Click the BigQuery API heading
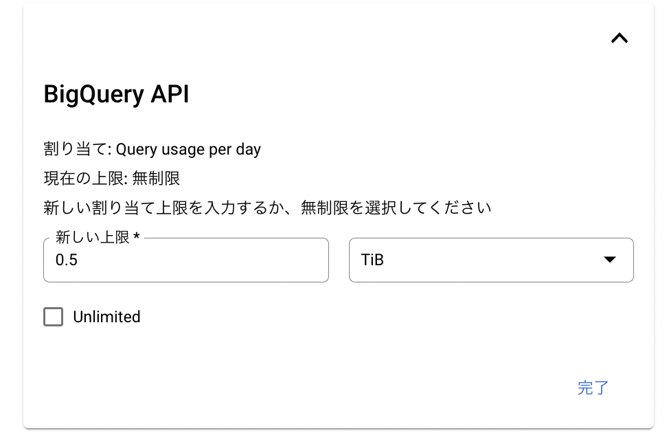The width and height of the screenshot is (669, 448). pos(116,94)
